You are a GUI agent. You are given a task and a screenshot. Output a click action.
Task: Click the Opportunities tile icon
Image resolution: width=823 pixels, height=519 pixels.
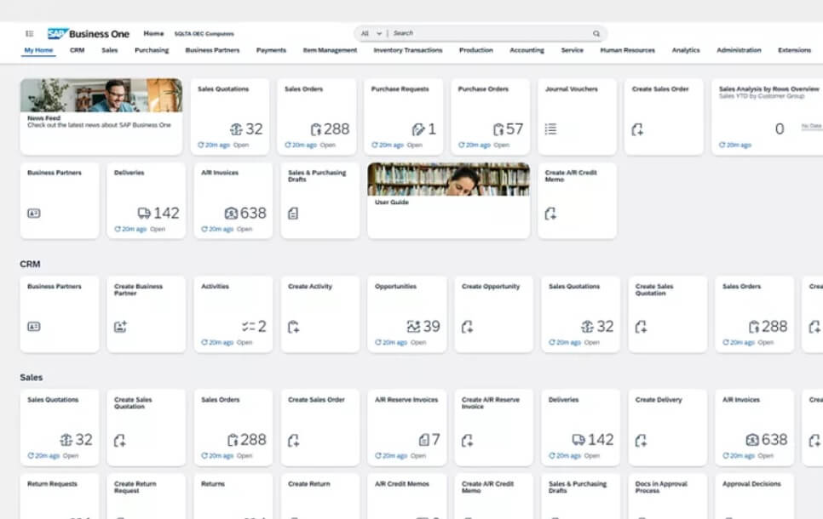413,327
